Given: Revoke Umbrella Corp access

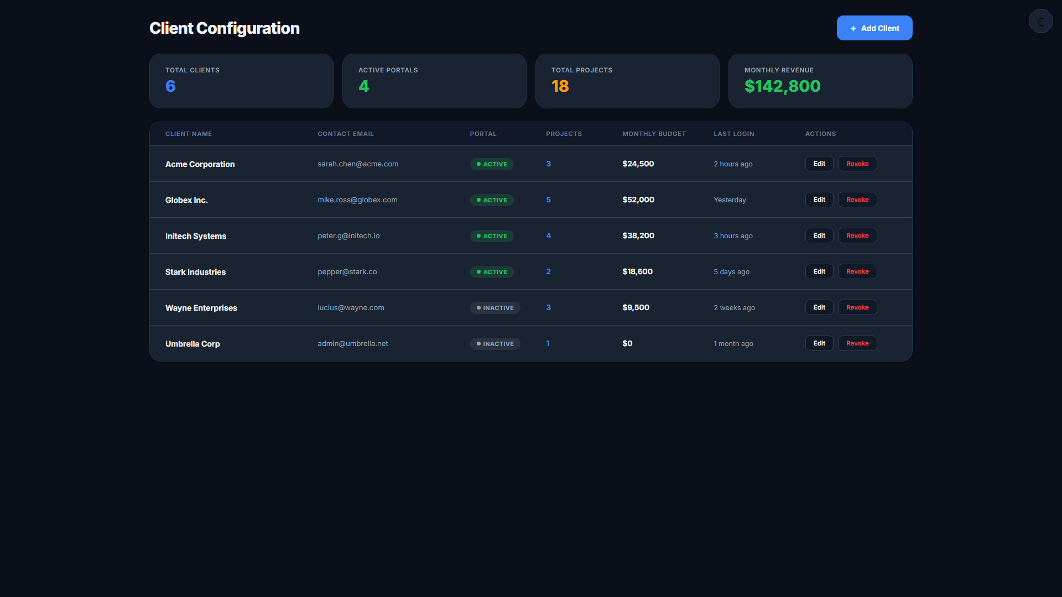Looking at the screenshot, I should pyautogui.click(x=857, y=343).
